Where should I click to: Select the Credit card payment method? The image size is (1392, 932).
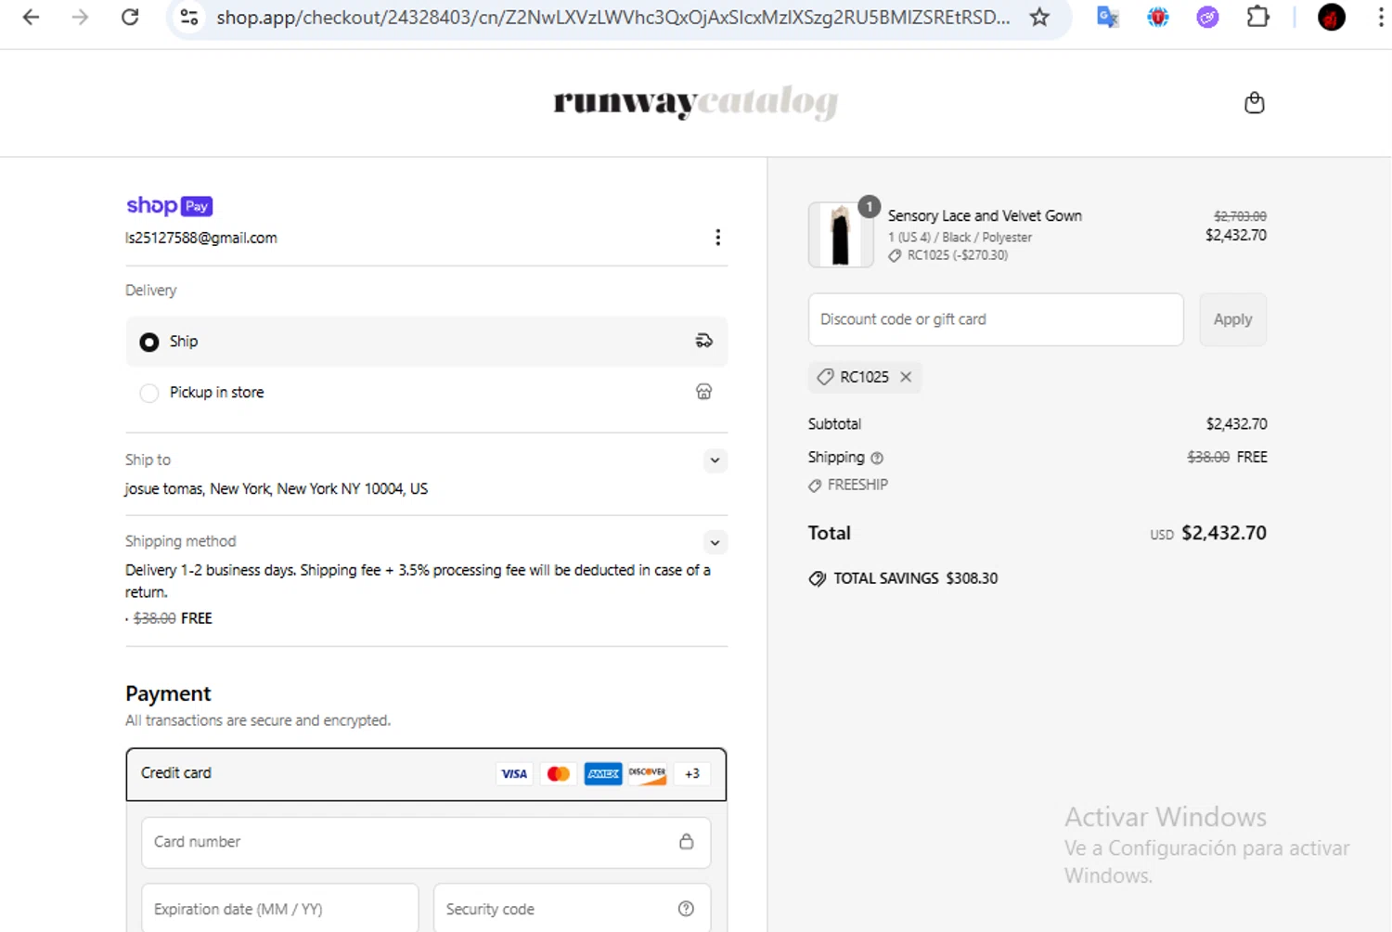tap(426, 774)
